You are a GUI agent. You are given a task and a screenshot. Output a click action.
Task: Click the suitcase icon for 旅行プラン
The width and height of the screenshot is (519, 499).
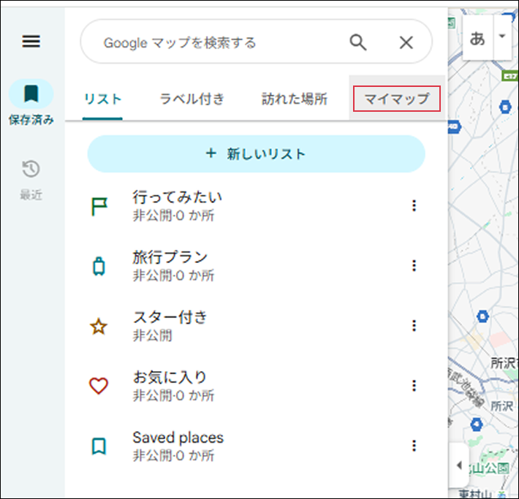coord(99,267)
